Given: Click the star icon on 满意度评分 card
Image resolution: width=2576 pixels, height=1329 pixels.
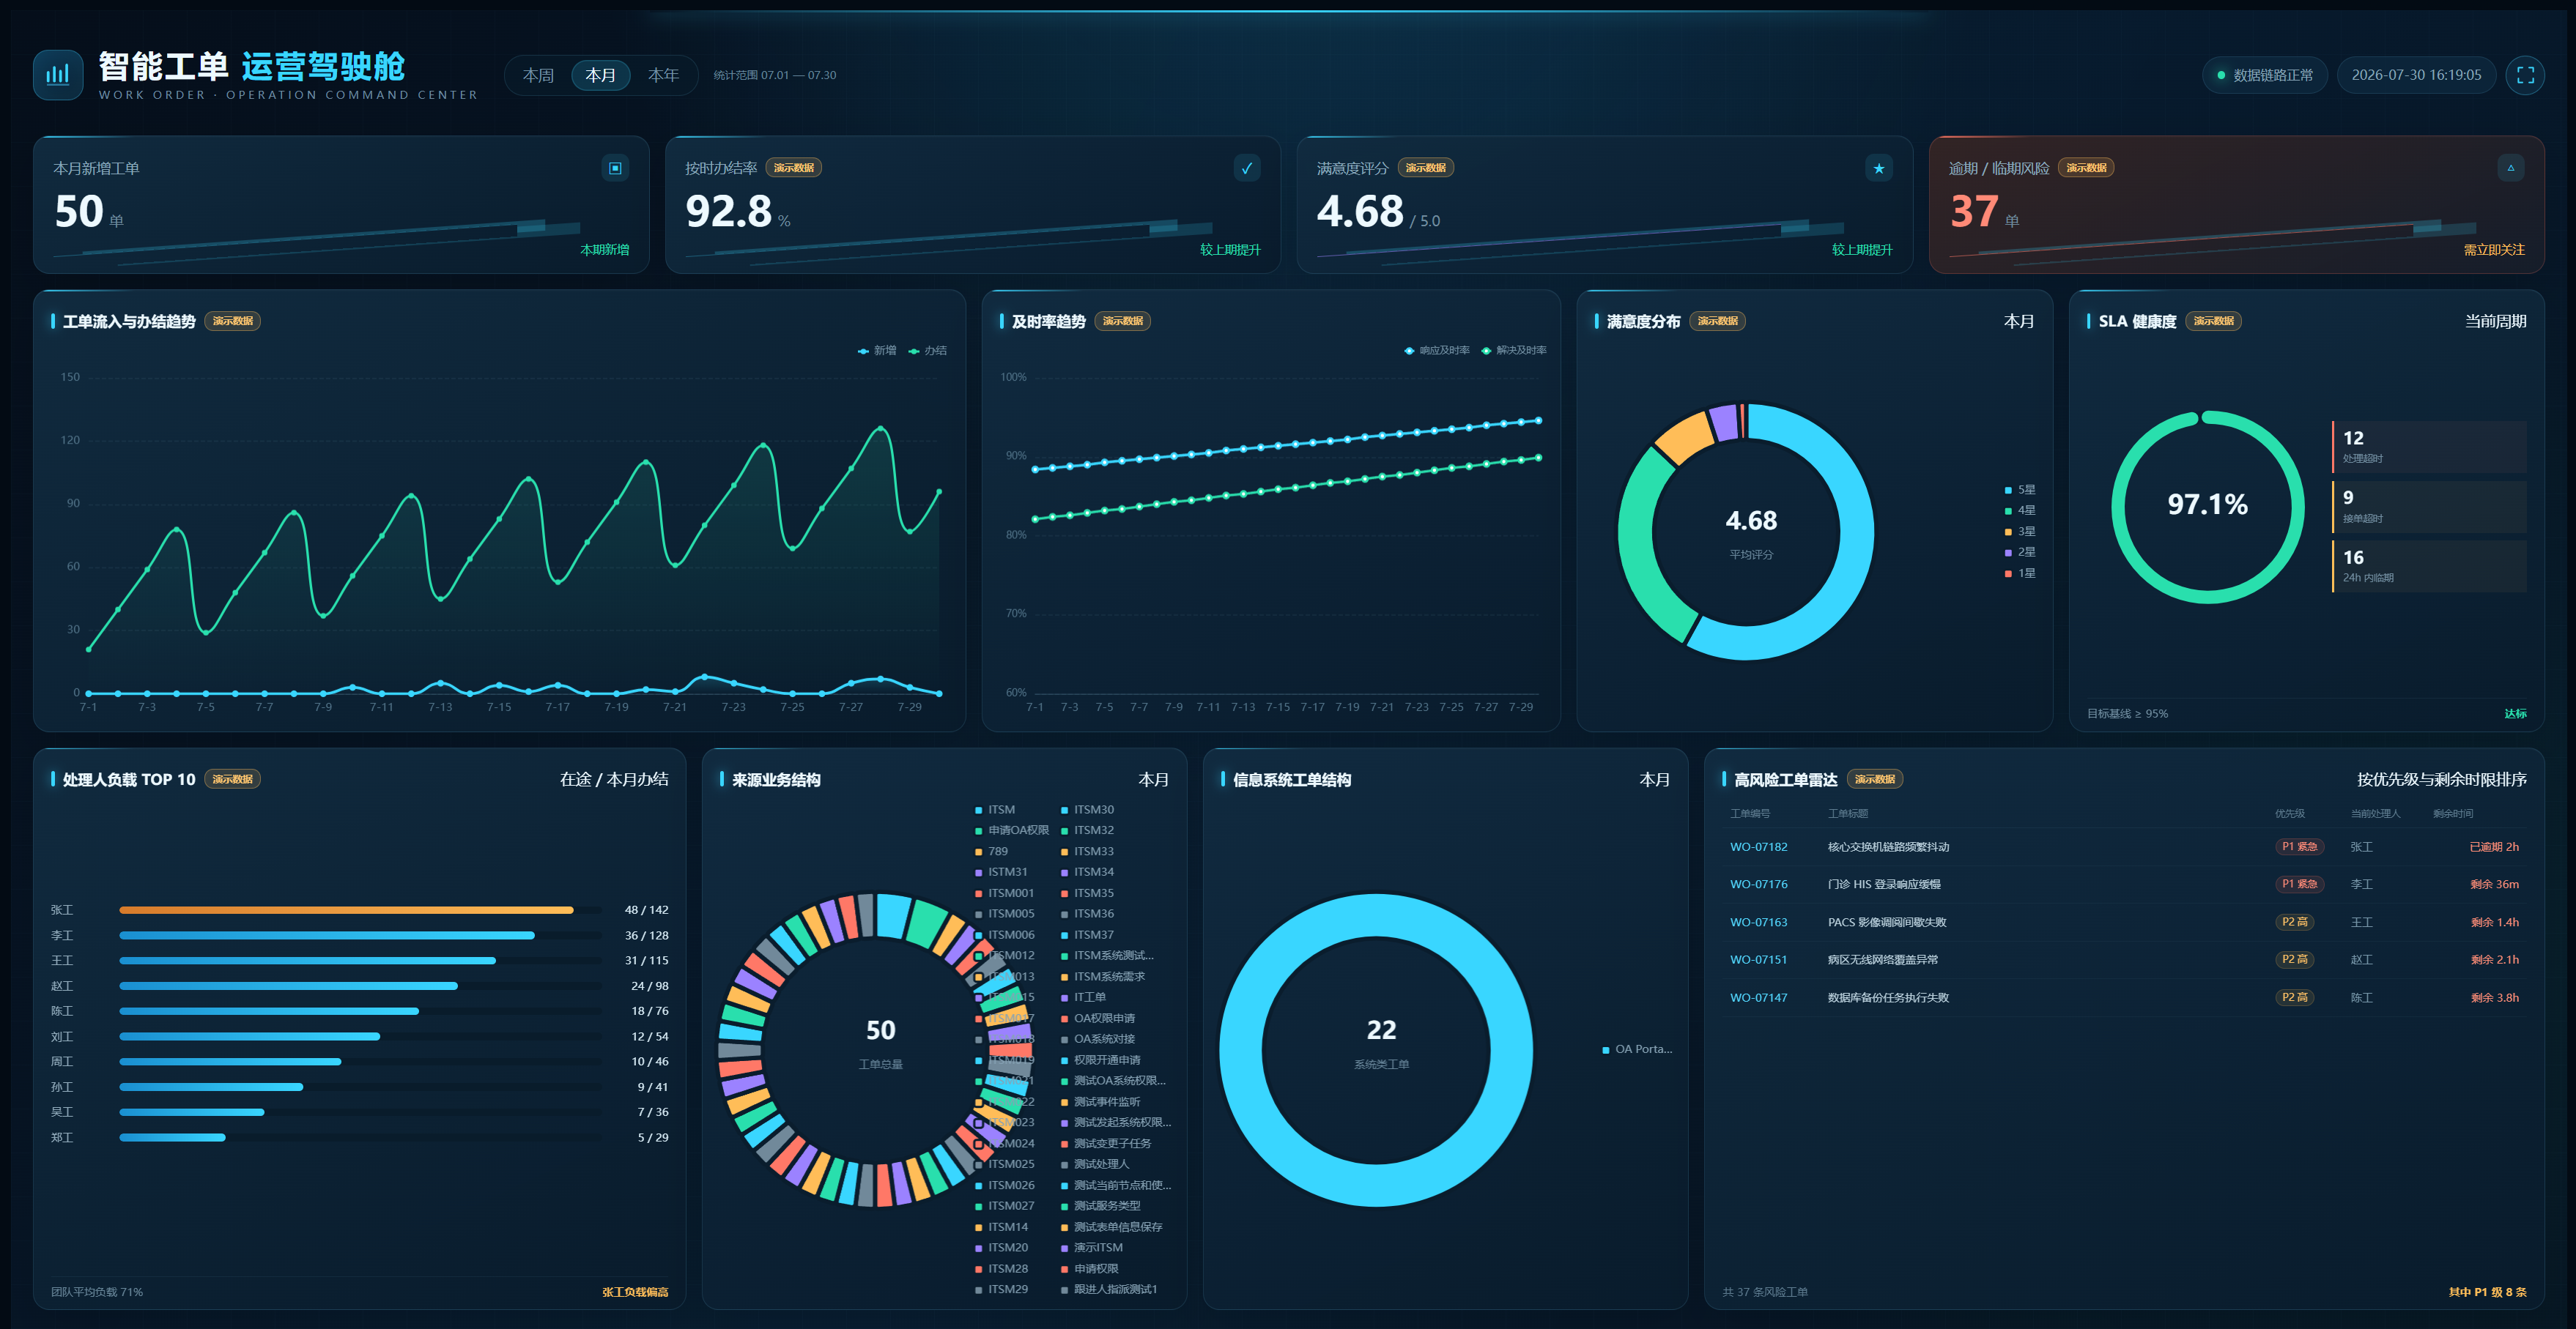Looking at the screenshot, I should (x=1878, y=168).
